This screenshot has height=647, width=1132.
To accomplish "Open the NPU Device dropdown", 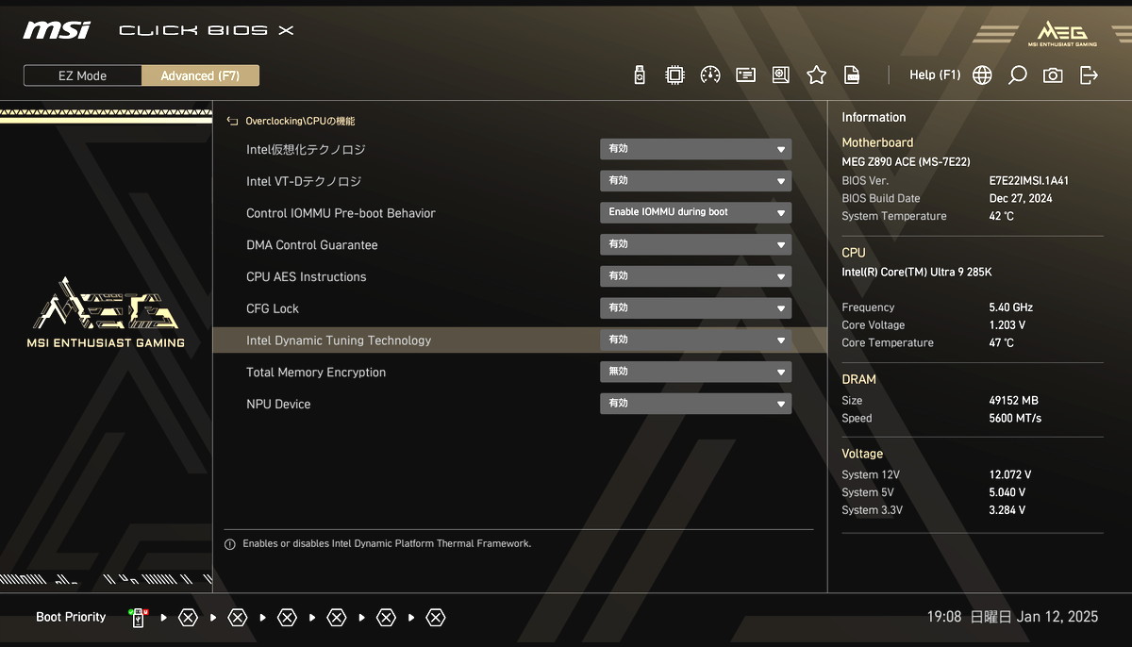I will (x=695, y=404).
